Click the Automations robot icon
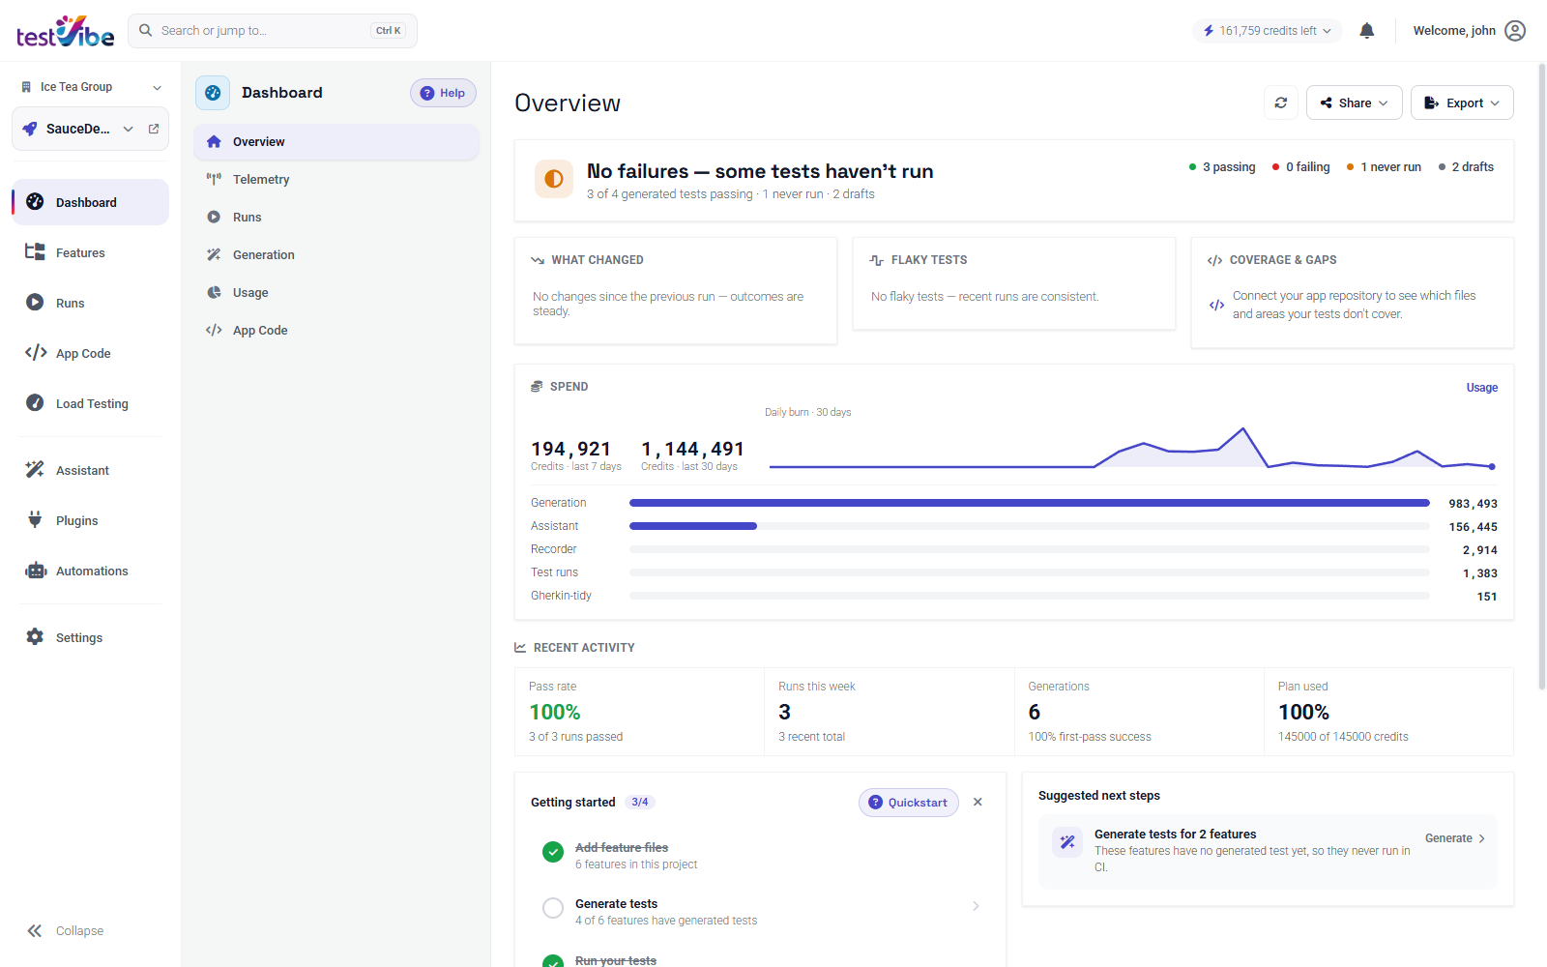 36,571
